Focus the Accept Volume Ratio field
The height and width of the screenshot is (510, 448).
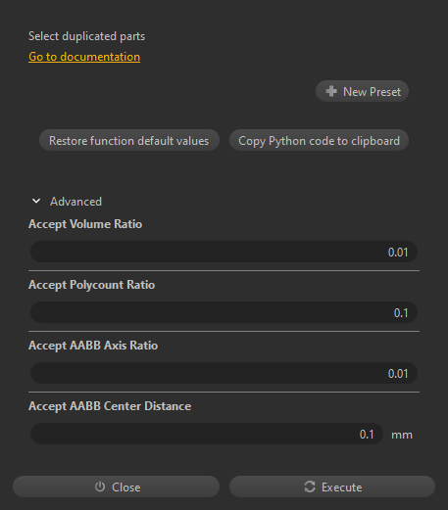pos(224,252)
